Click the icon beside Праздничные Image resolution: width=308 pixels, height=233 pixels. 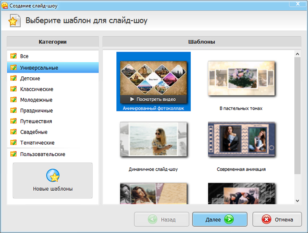tap(14, 111)
